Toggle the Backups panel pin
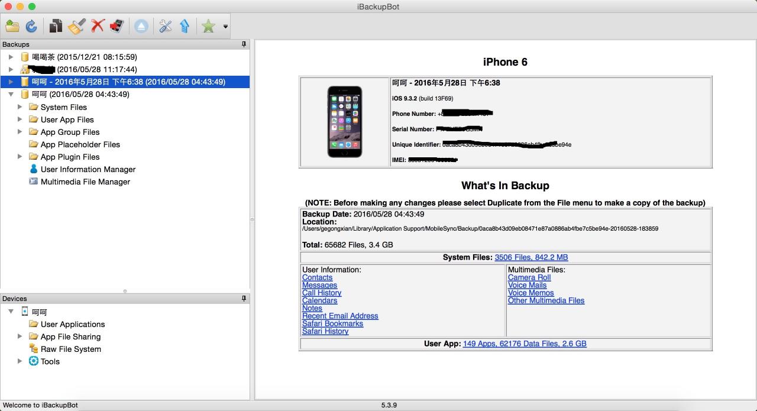The width and height of the screenshot is (757, 411). [x=244, y=44]
